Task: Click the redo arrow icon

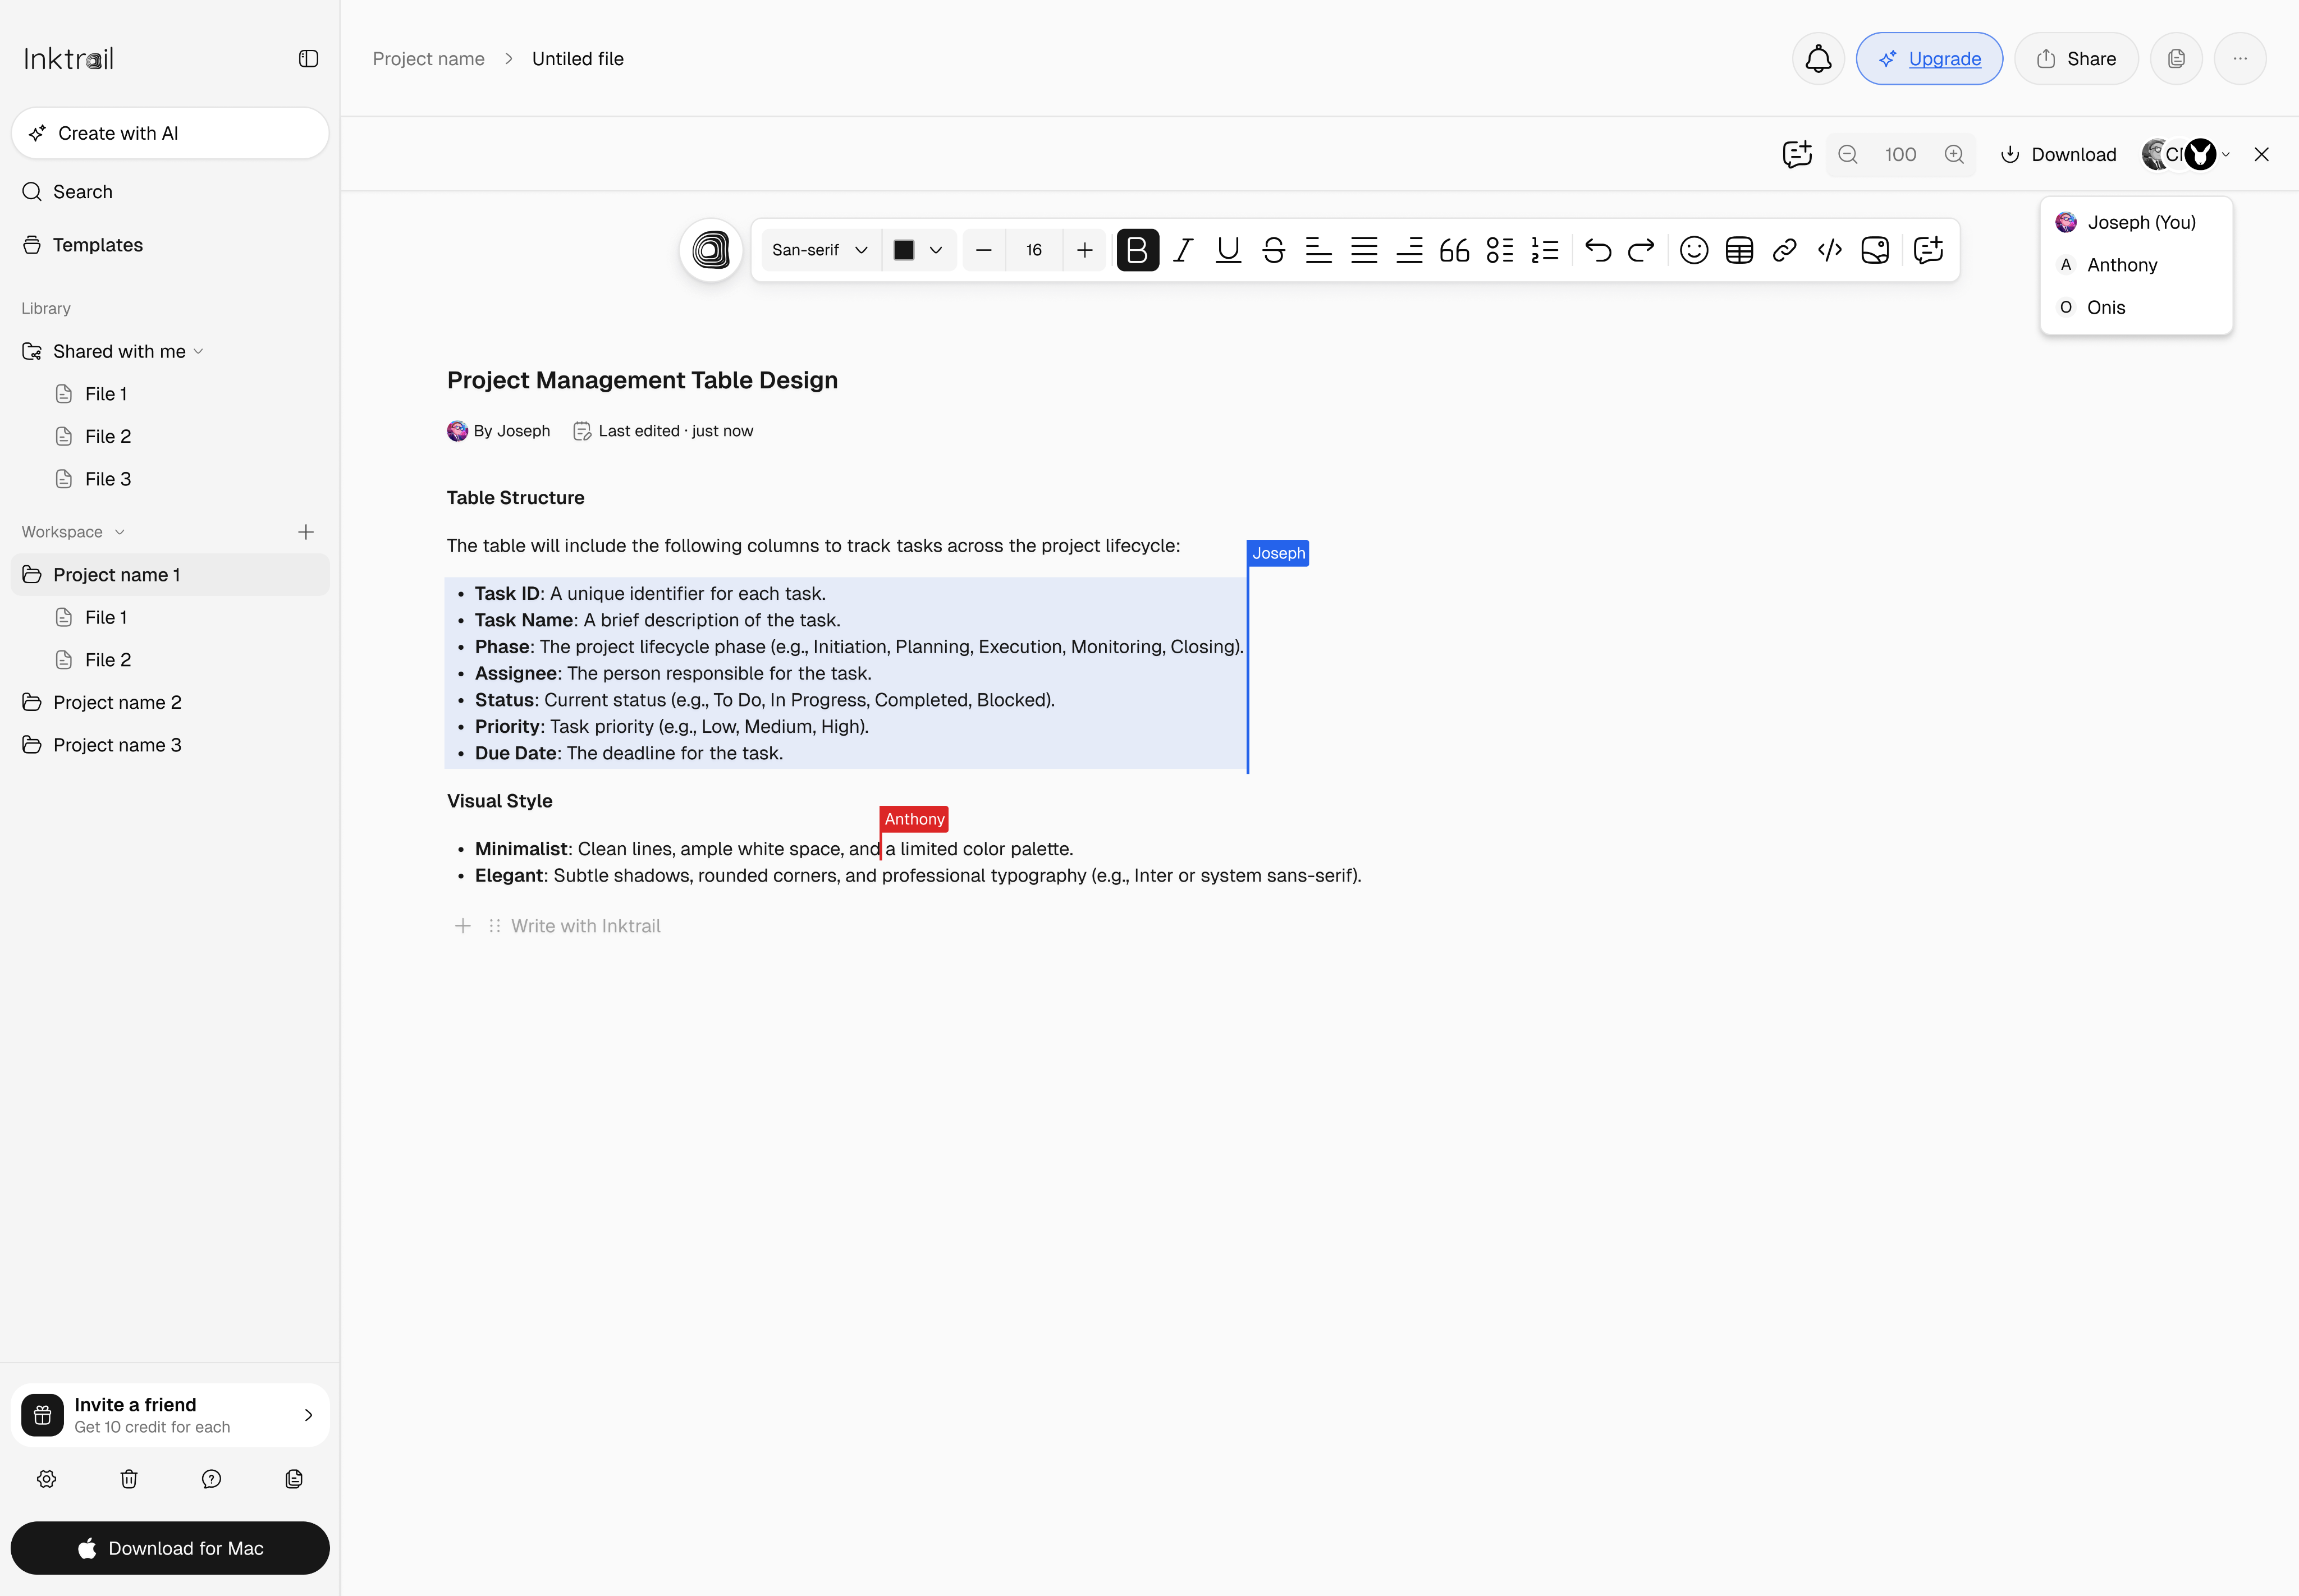Action: pyautogui.click(x=1641, y=250)
